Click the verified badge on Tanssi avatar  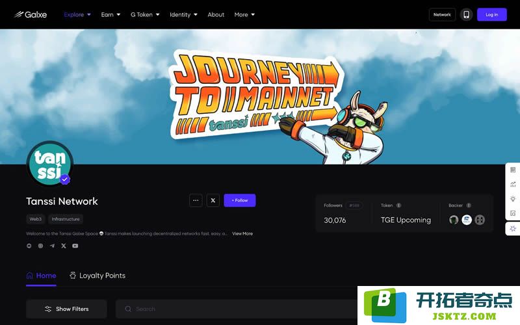point(64,179)
